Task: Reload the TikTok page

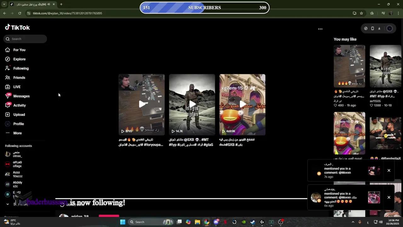Action: (x=20, y=13)
